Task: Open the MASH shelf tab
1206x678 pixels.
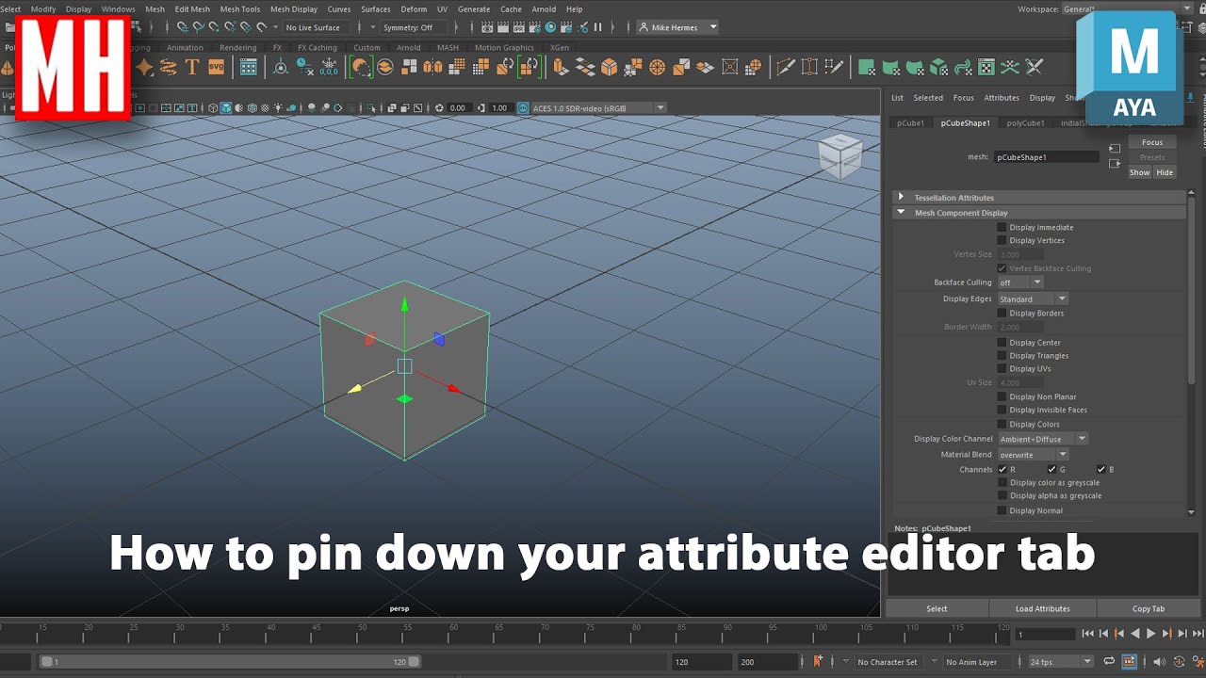Action: [x=448, y=47]
